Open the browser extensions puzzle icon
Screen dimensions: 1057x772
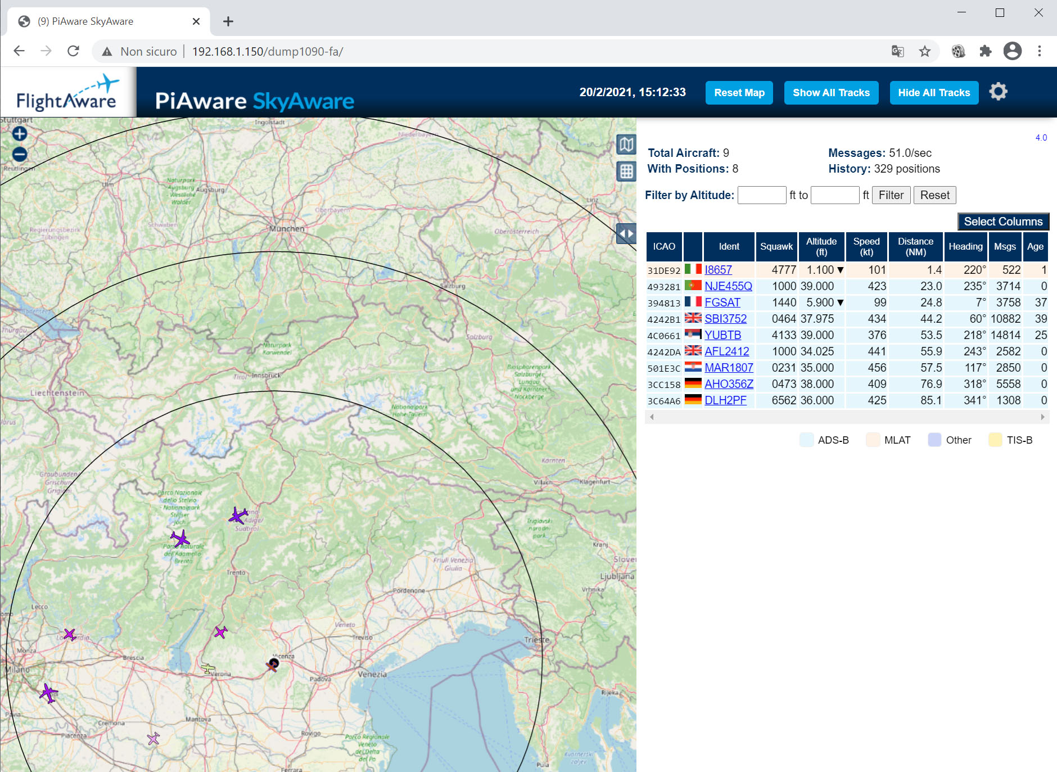(x=985, y=52)
